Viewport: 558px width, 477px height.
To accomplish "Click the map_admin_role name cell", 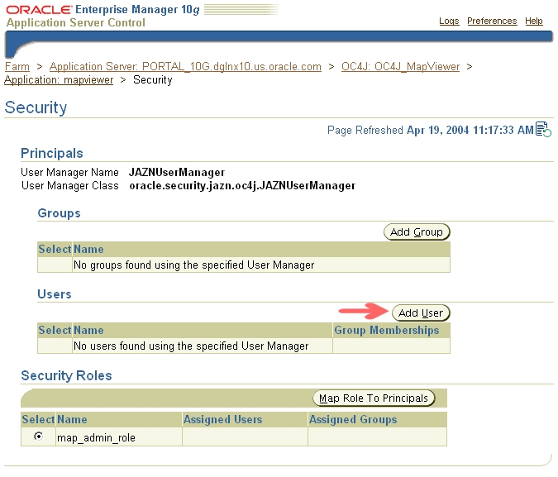I will point(119,437).
